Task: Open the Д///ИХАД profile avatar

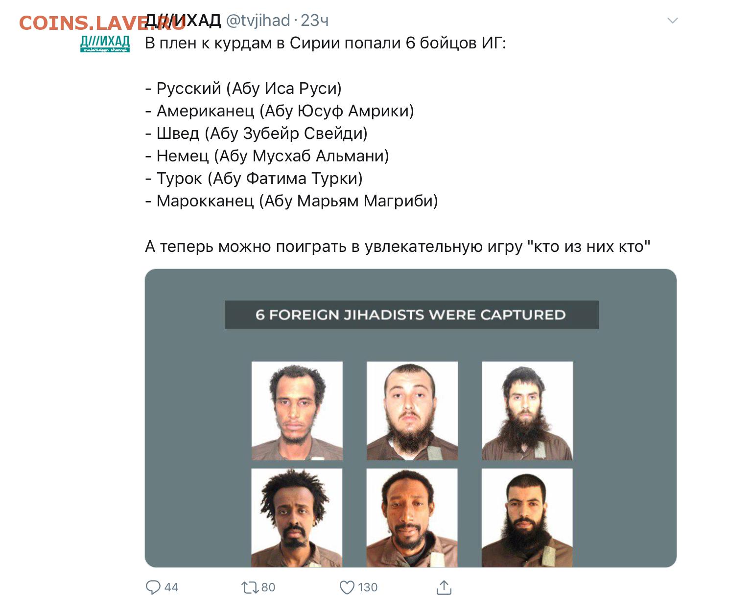Action: [105, 44]
